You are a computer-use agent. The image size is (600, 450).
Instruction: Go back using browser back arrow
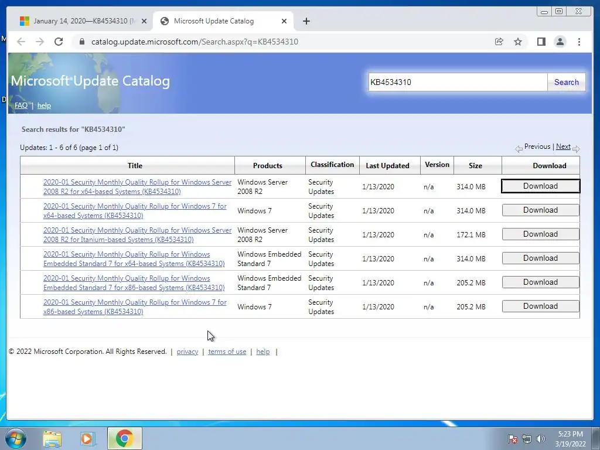point(21,42)
